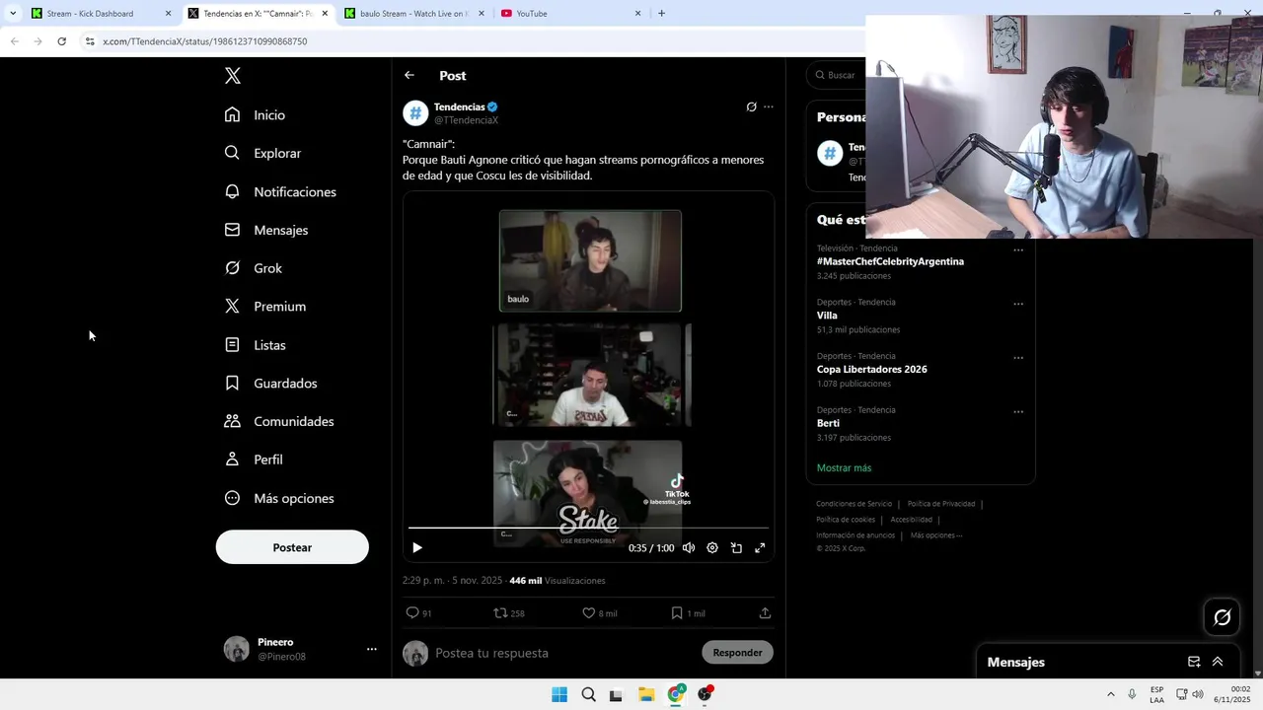
Task: Expand the Mensajes drawer
Action: tap(1218, 662)
